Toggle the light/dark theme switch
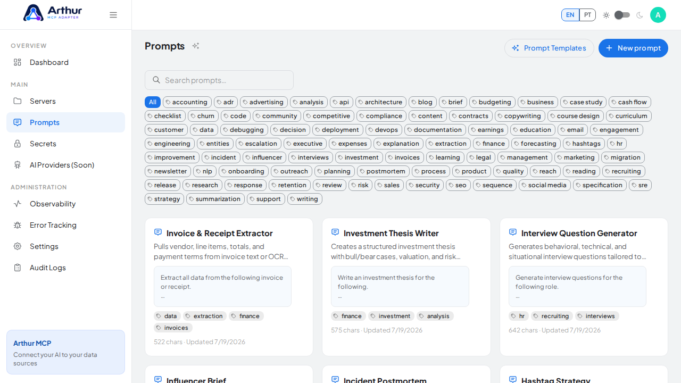Viewport: 681px width, 383px height. 622,15
